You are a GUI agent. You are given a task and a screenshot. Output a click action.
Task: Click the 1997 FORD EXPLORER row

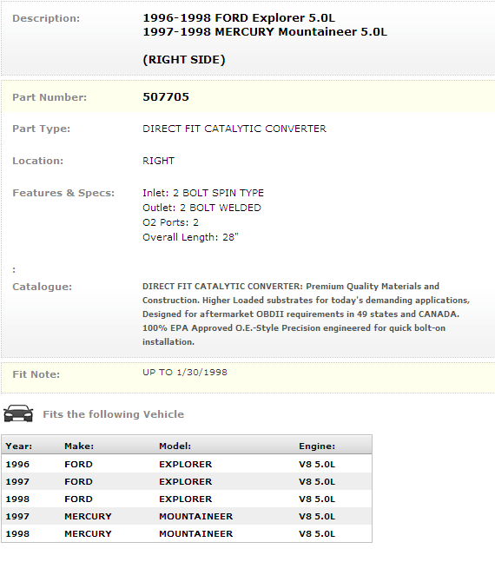click(x=187, y=481)
